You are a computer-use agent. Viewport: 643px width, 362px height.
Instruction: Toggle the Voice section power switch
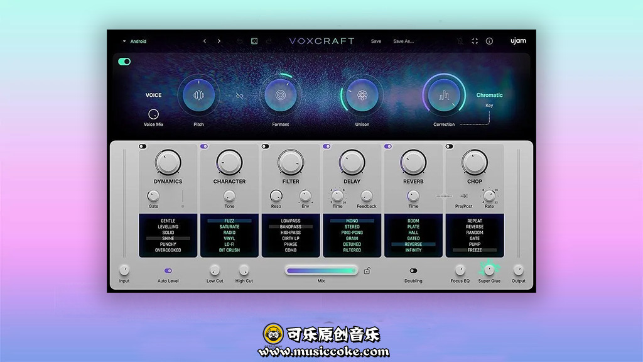pos(124,62)
